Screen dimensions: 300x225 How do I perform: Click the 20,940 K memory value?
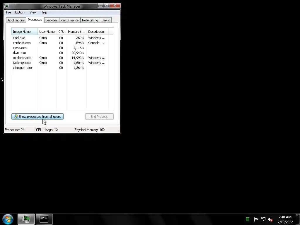(x=78, y=53)
